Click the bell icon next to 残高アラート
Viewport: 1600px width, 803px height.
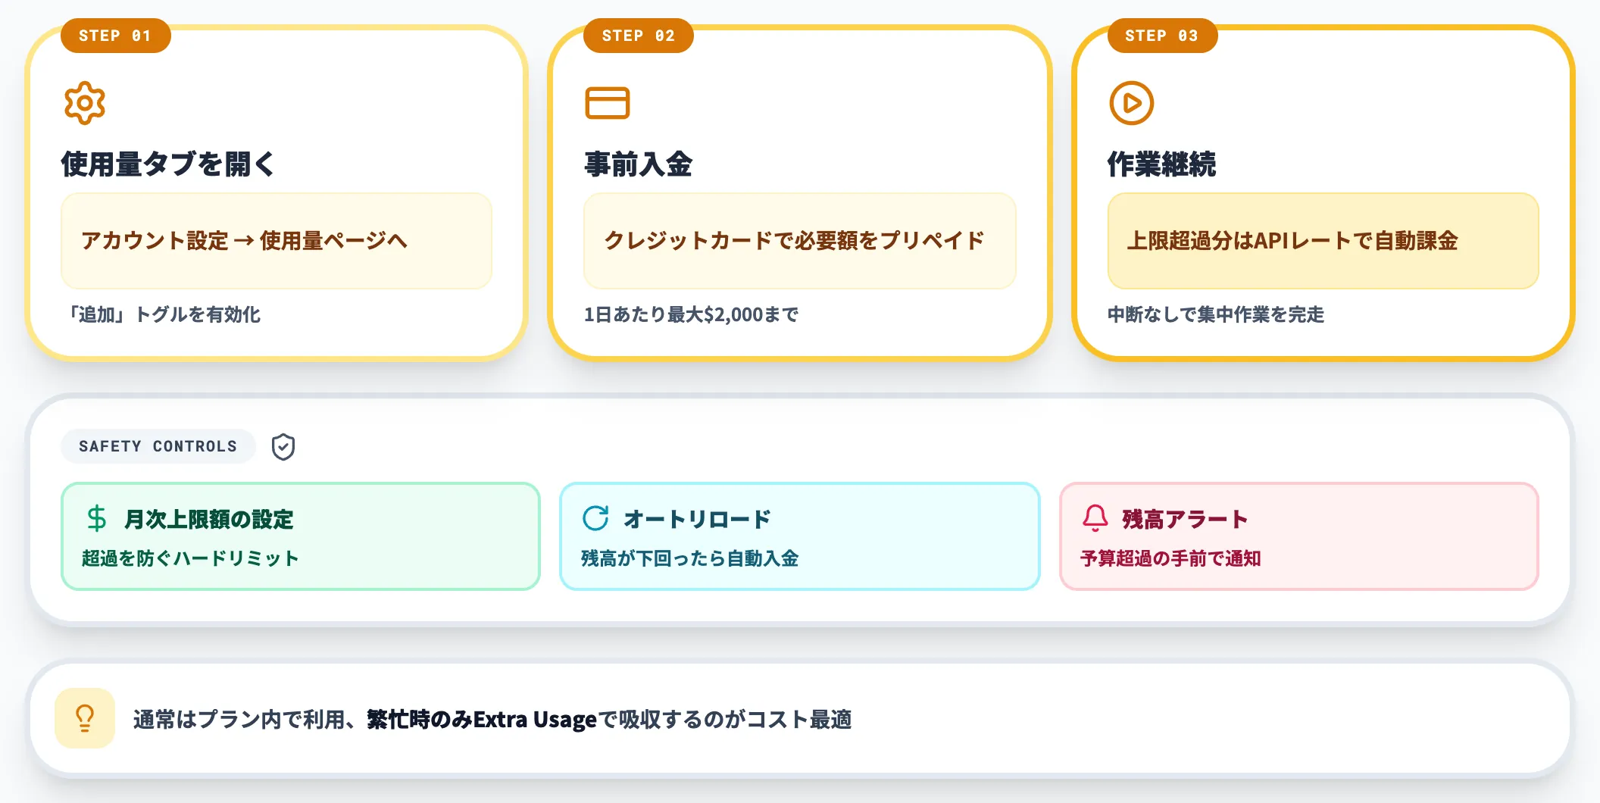1095,519
